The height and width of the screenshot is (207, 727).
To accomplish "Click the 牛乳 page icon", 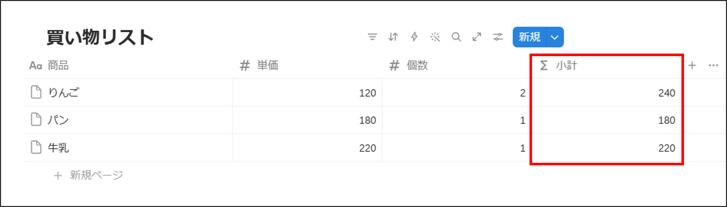I will tap(37, 147).
